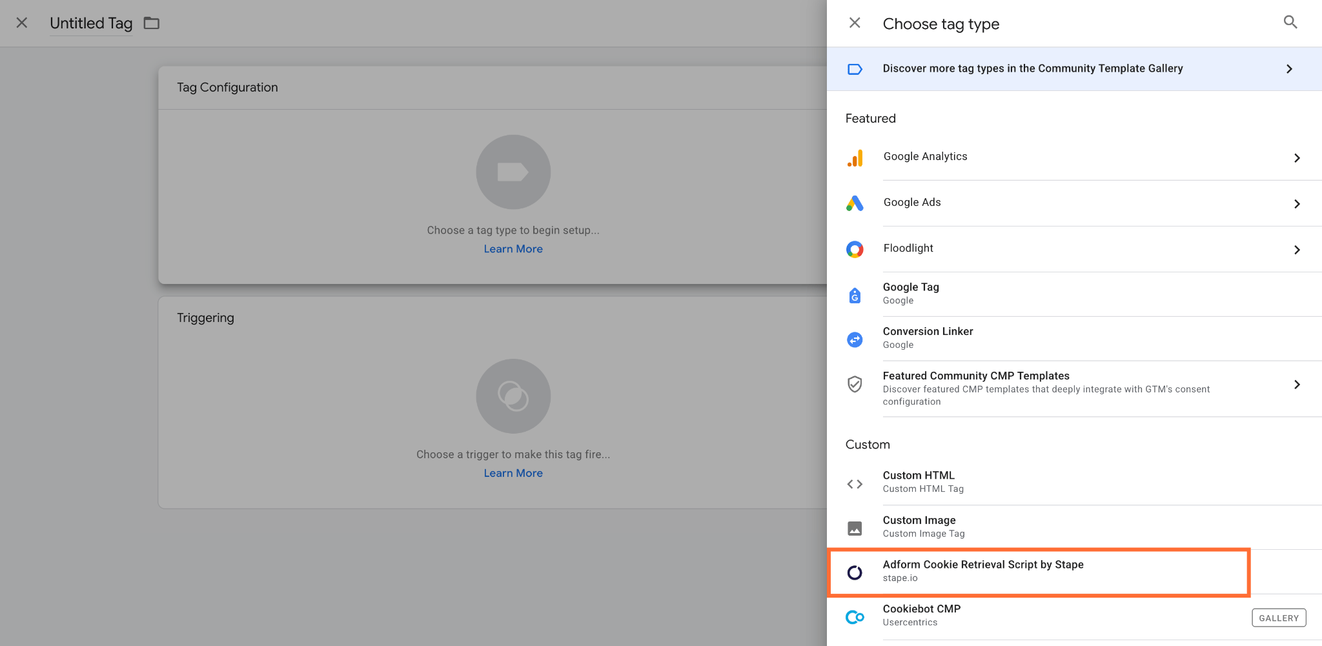Open Featured Community CMP Templates

pos(1074,389)
